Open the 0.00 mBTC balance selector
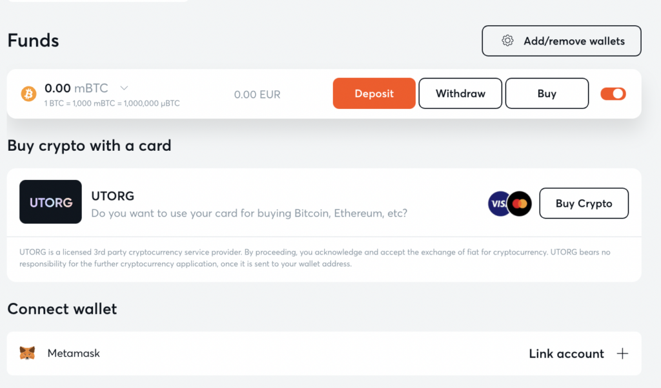 [x=86, y=88]
